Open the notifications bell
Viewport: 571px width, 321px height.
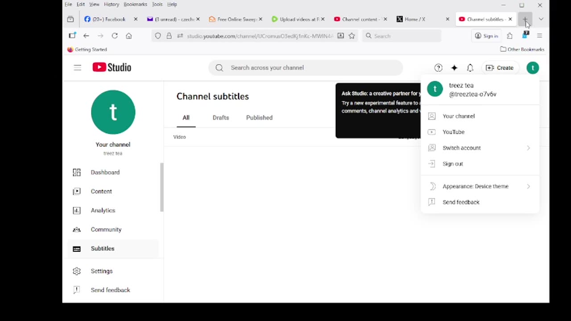pyautogui.click(x=470, y=68)
